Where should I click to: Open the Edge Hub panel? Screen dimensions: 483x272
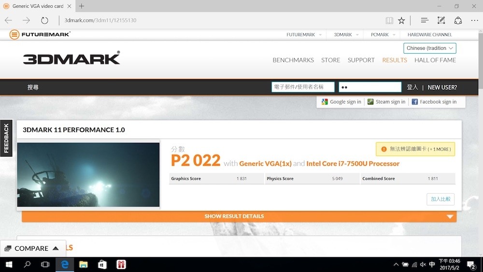click(x=425, y=20)
